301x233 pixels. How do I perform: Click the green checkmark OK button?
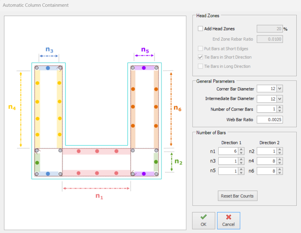(203, 220)
